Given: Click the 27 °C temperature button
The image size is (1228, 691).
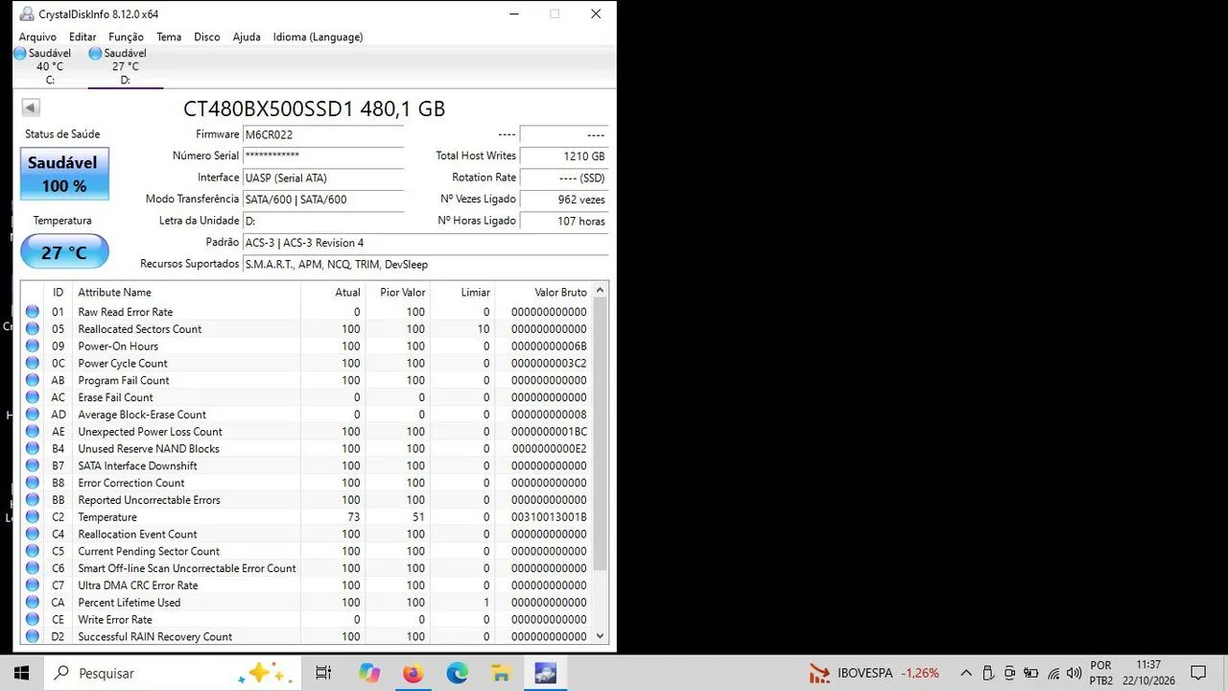Looking at the screenshot, I should click(x=64, y=252).
